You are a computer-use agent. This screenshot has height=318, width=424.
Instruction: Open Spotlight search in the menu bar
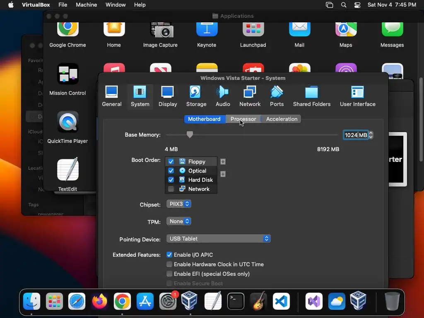coord(344,5)
